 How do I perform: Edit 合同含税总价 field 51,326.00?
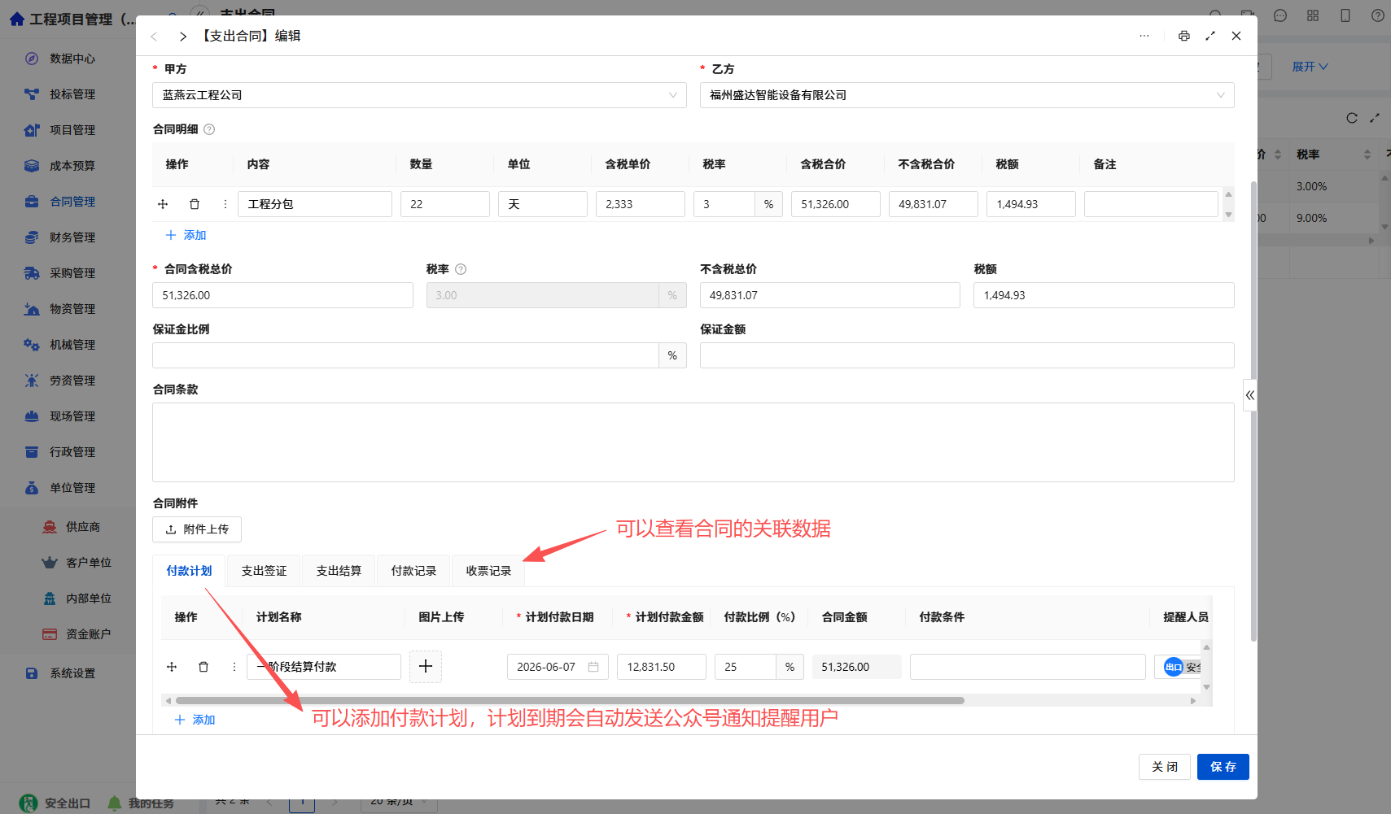point(282,295)
